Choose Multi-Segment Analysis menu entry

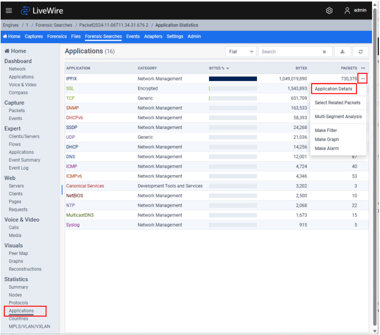click(x=338, y=116)
